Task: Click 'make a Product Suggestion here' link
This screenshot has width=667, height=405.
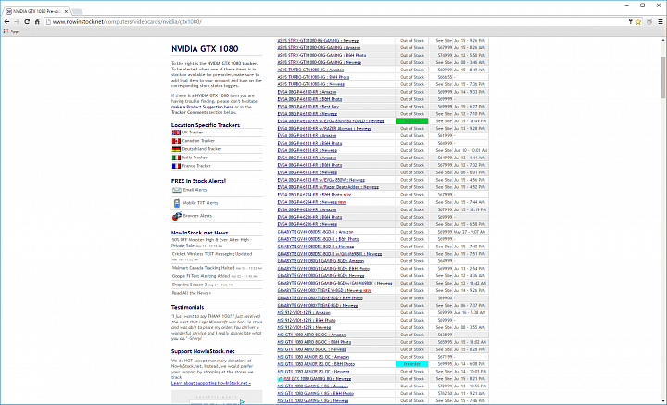Action: tap(203, 108)
